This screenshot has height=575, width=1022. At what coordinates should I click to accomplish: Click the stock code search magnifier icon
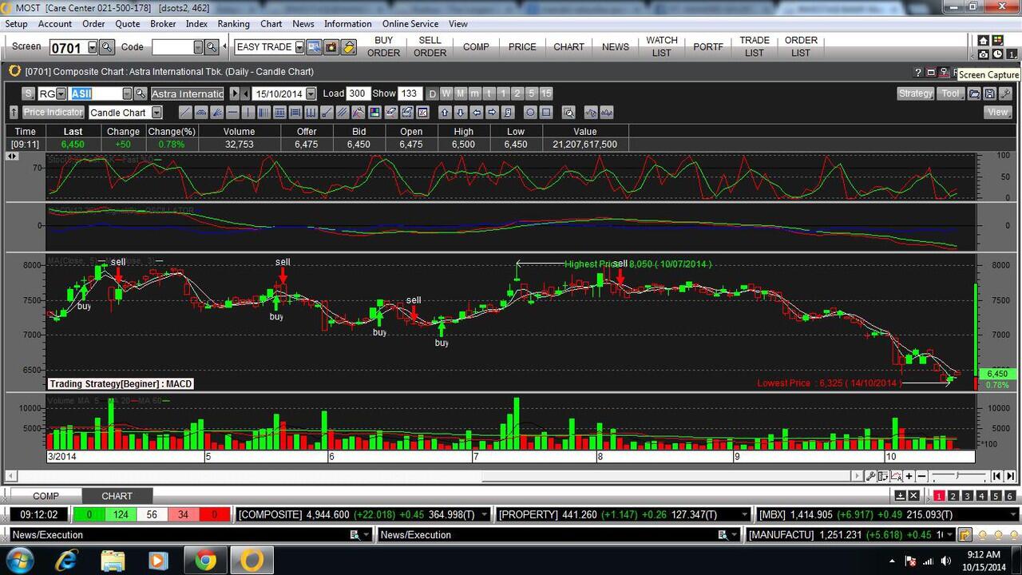(141, 93)
